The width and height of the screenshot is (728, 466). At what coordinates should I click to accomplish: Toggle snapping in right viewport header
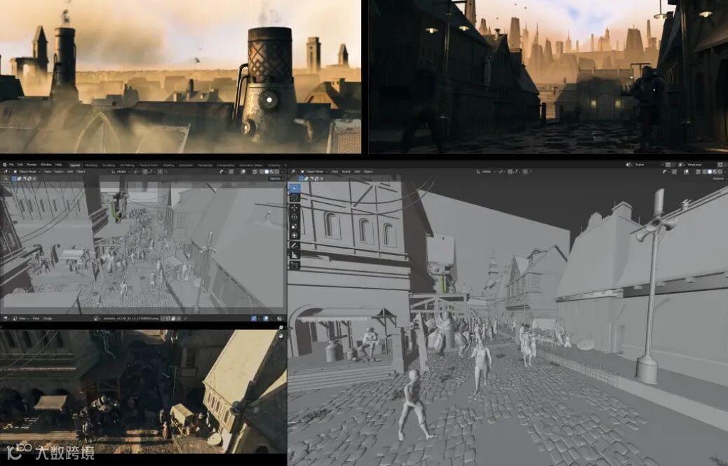510,172
